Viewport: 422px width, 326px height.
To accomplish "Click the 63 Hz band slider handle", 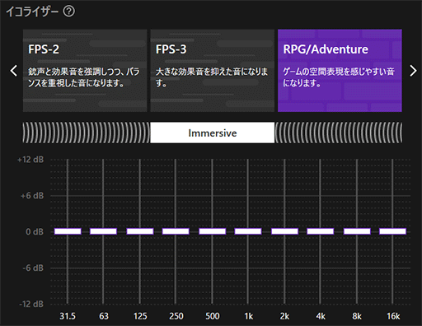I will 103,231.
